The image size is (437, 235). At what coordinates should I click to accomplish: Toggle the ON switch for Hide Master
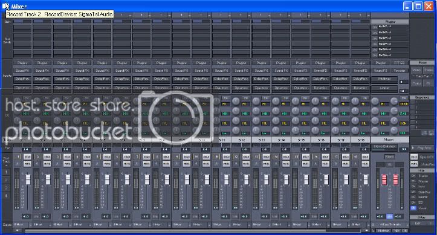413,181
